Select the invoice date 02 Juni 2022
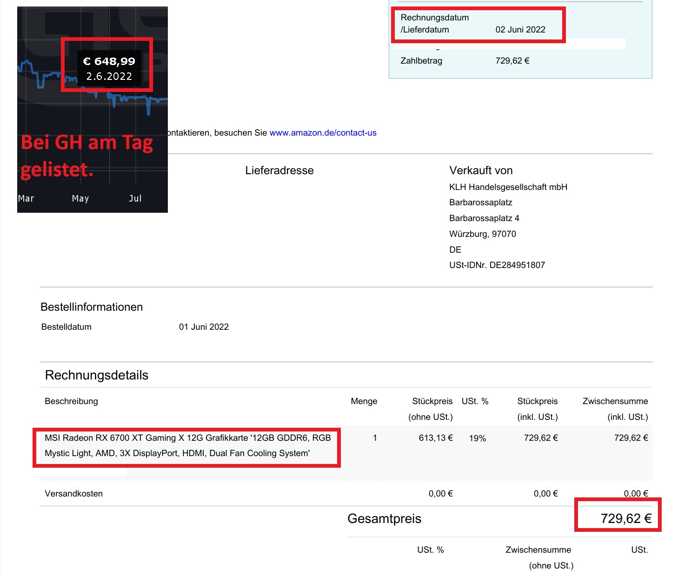Image resolution: width=684 pixels, height=575 pixels. click(520, 30)
